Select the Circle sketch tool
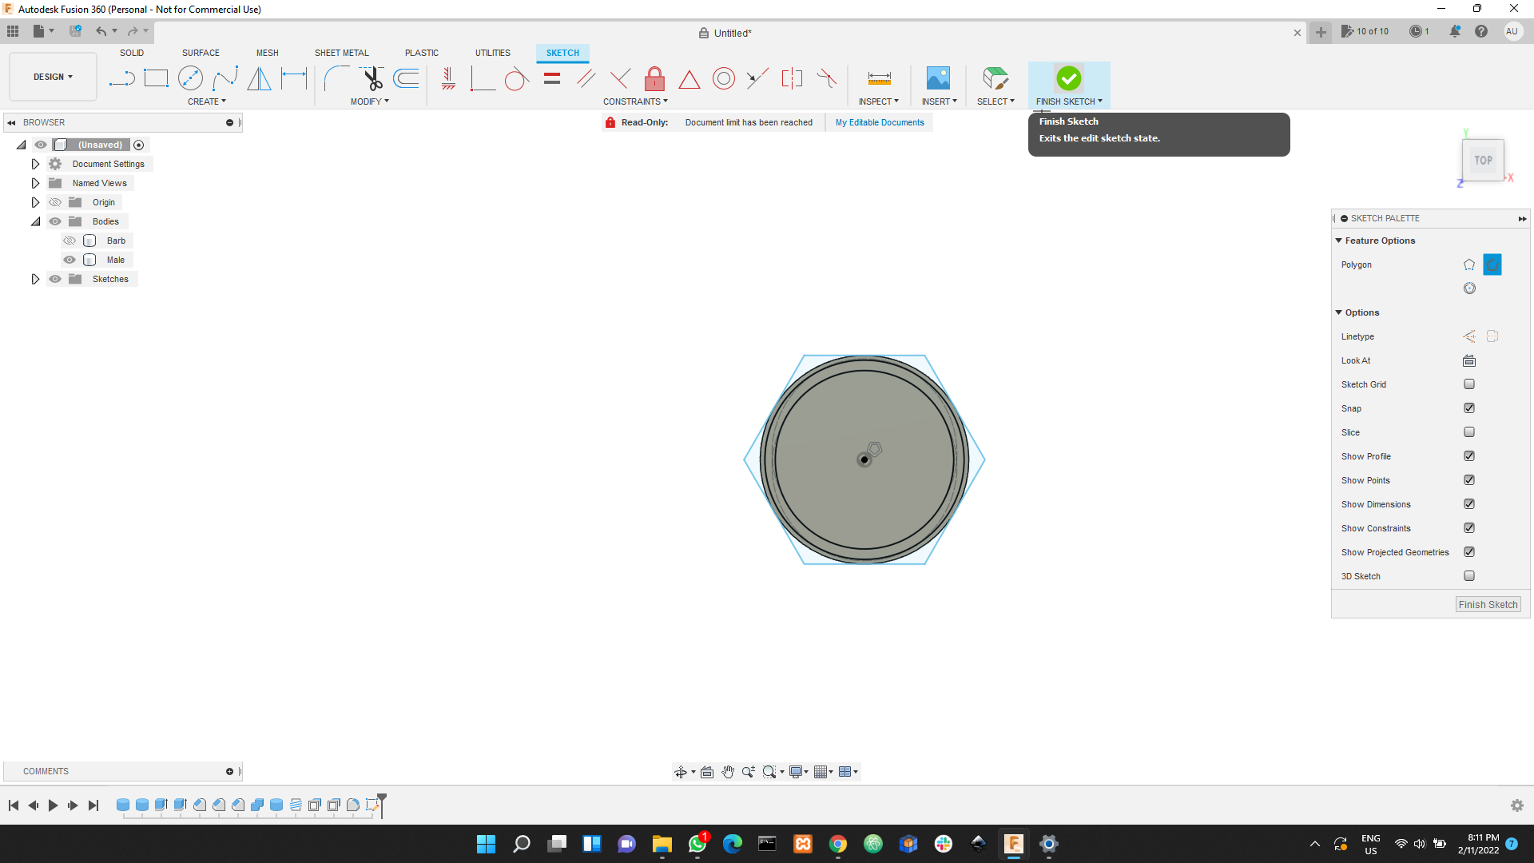The height and width of the screenshot is (863, 1534). point(189,78)
